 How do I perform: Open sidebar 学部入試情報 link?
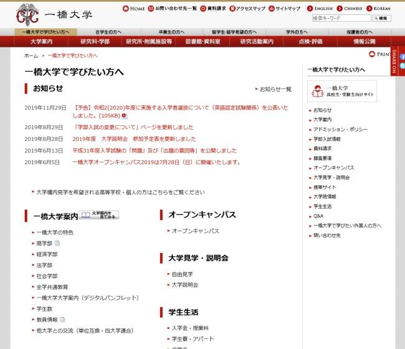(327, 139)
